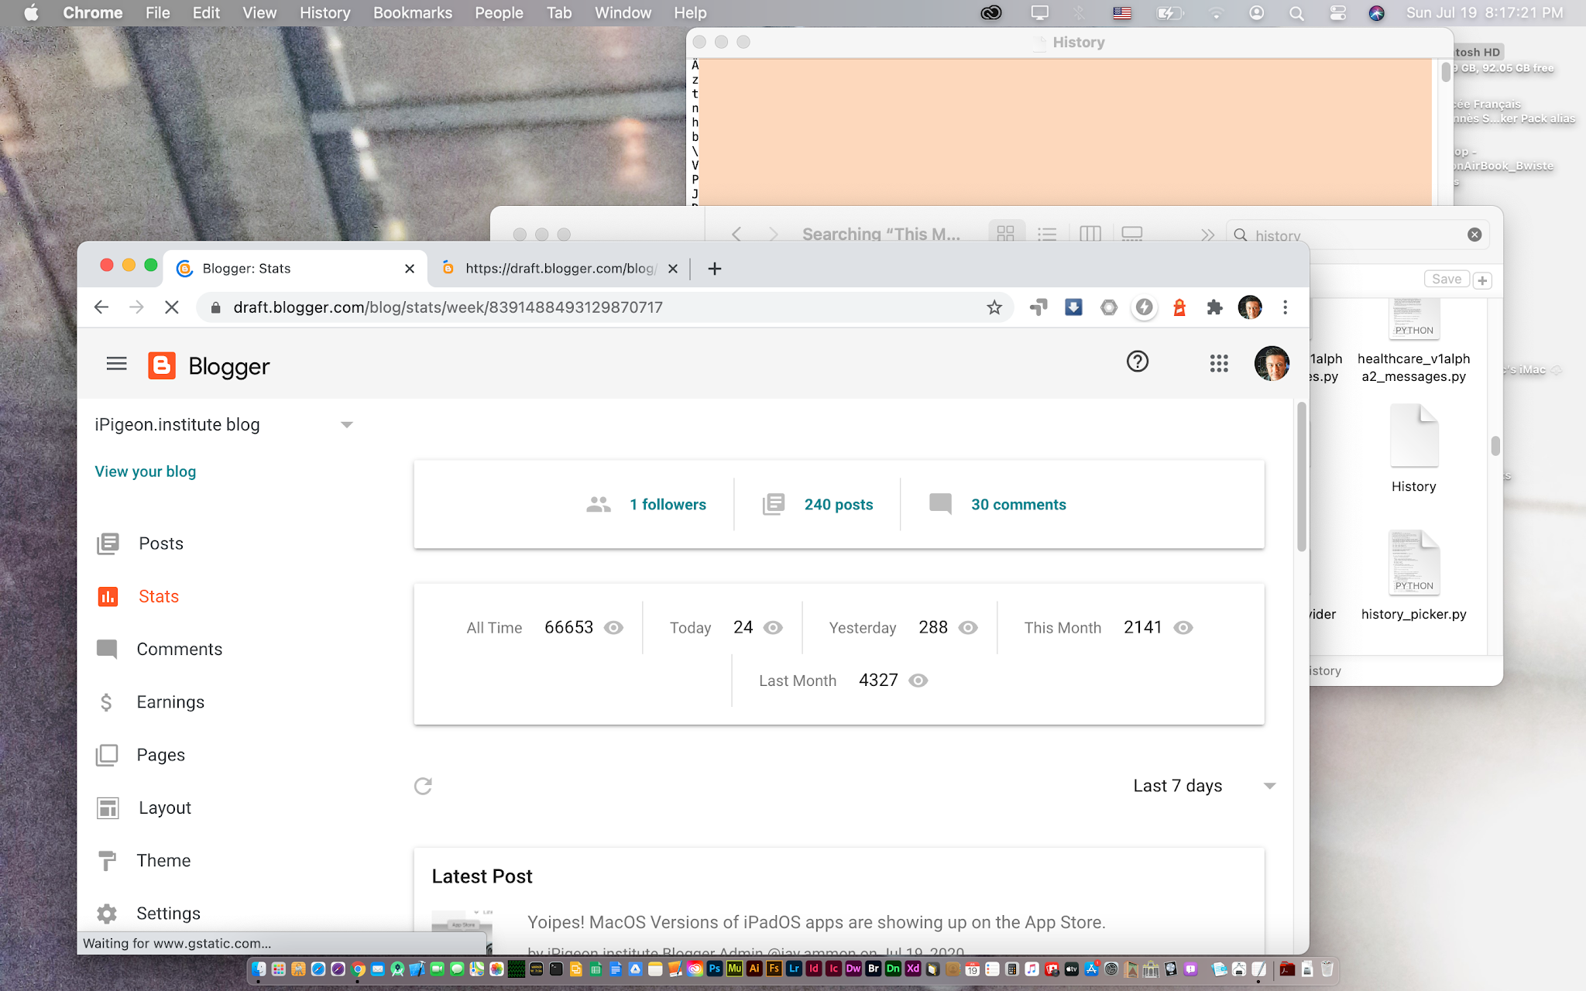
Task: Open Layout settings in sidebar
Action: pos(164,808)
